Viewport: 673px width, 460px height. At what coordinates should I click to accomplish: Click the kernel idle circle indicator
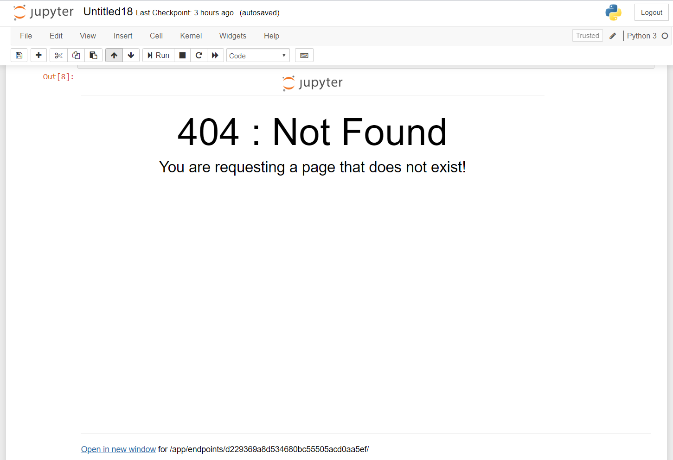tap(665, 36)
